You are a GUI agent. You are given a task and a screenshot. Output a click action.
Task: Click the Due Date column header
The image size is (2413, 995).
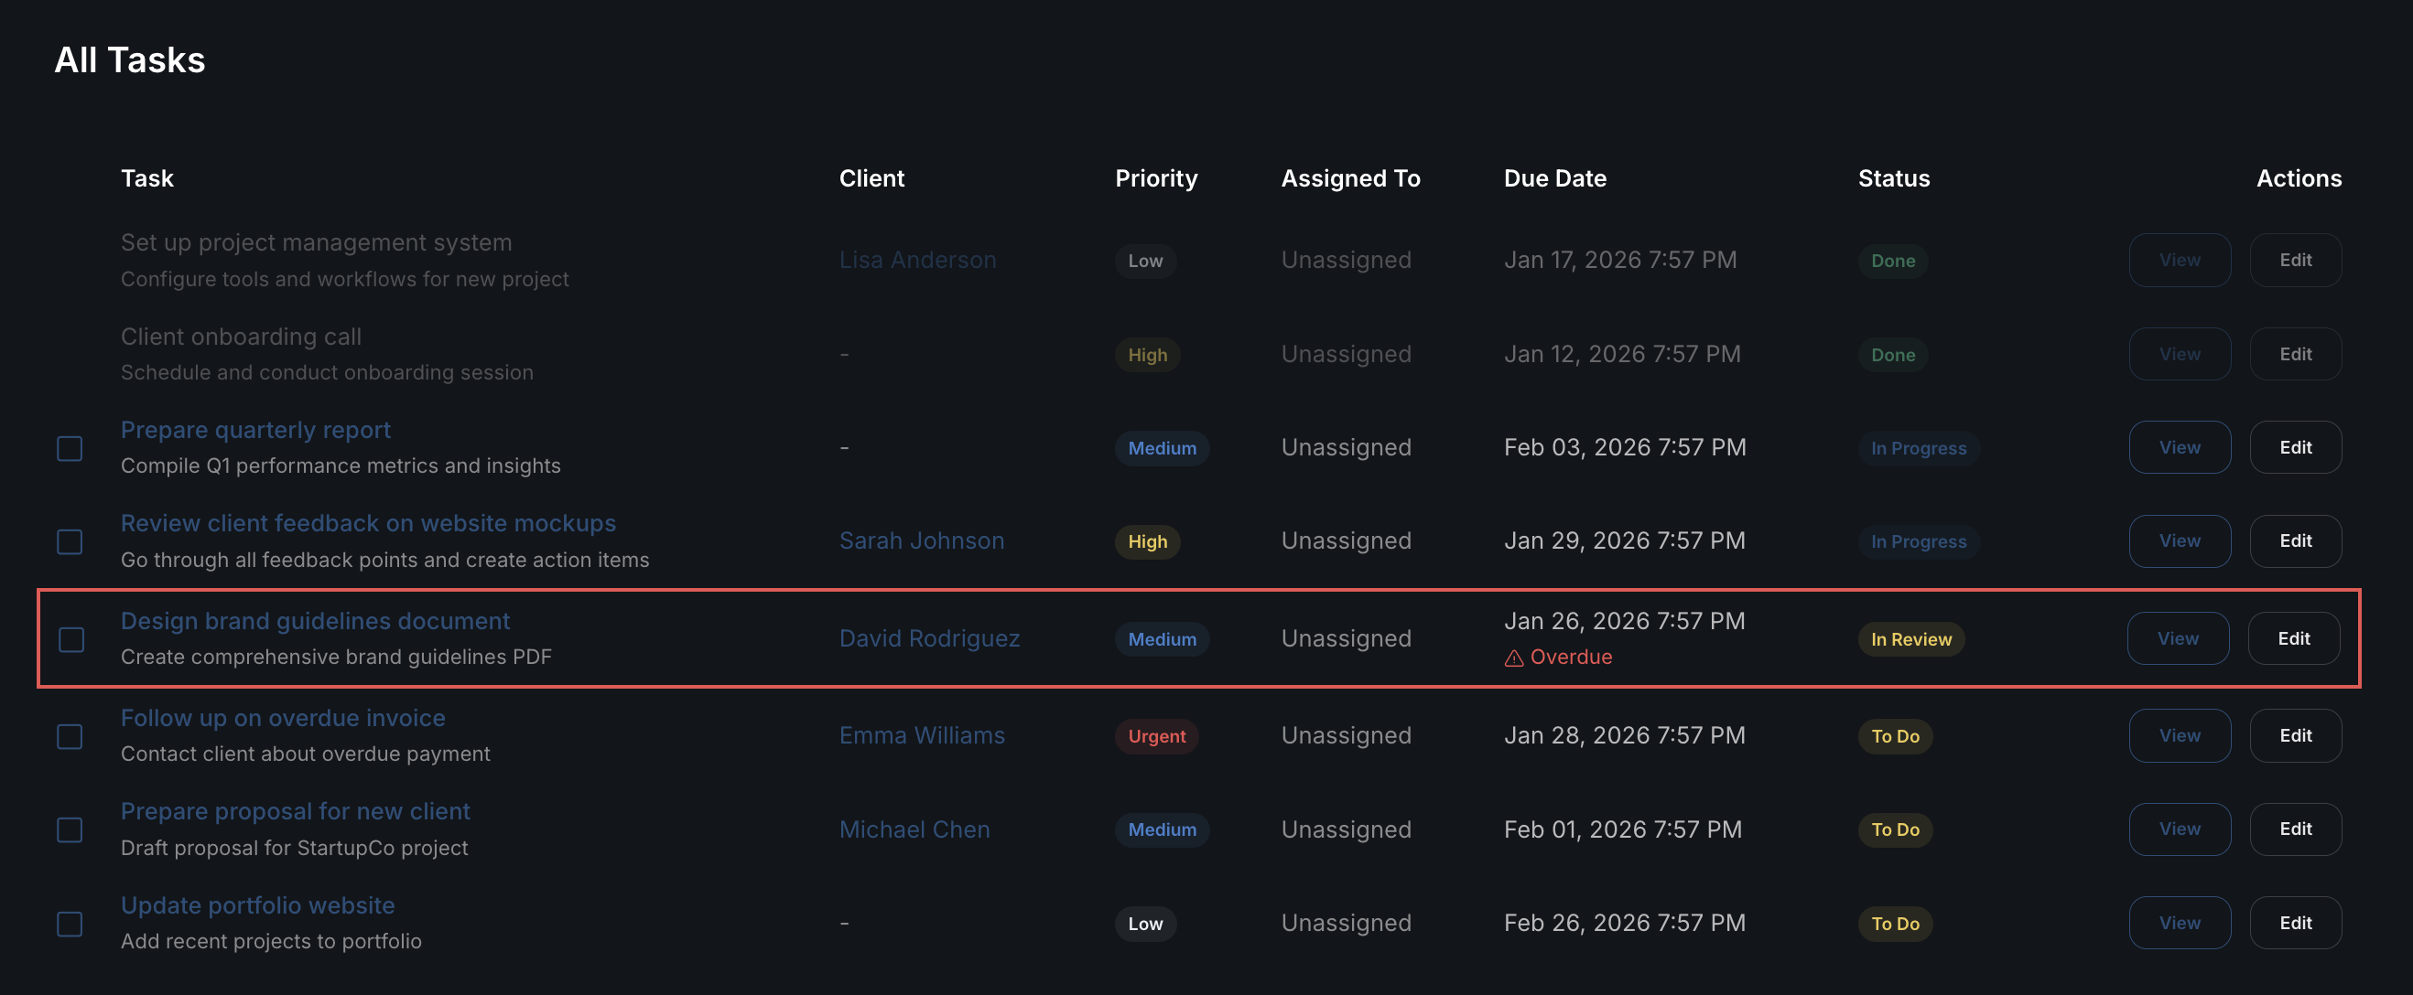point(1554,178)
